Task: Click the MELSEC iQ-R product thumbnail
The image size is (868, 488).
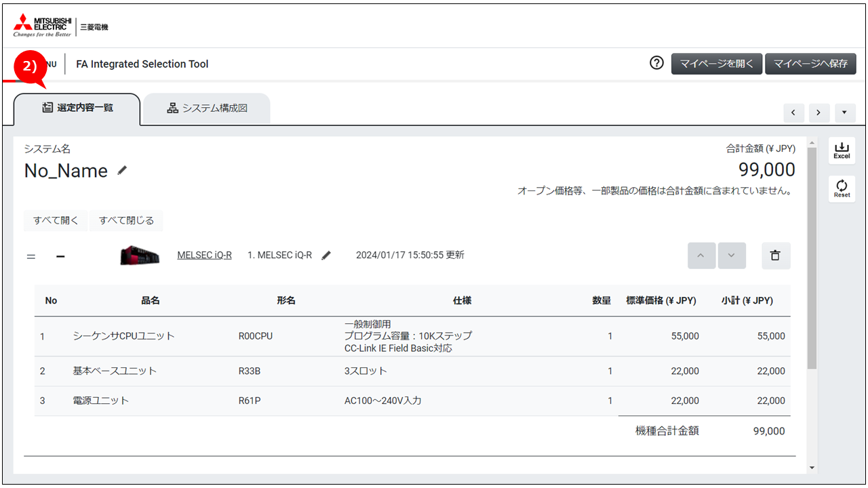Action: [x=140, y=256]
